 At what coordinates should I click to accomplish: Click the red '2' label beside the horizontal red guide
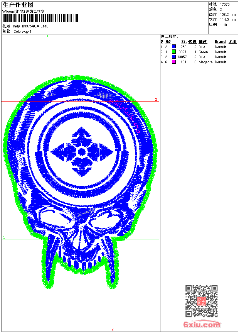156,100
